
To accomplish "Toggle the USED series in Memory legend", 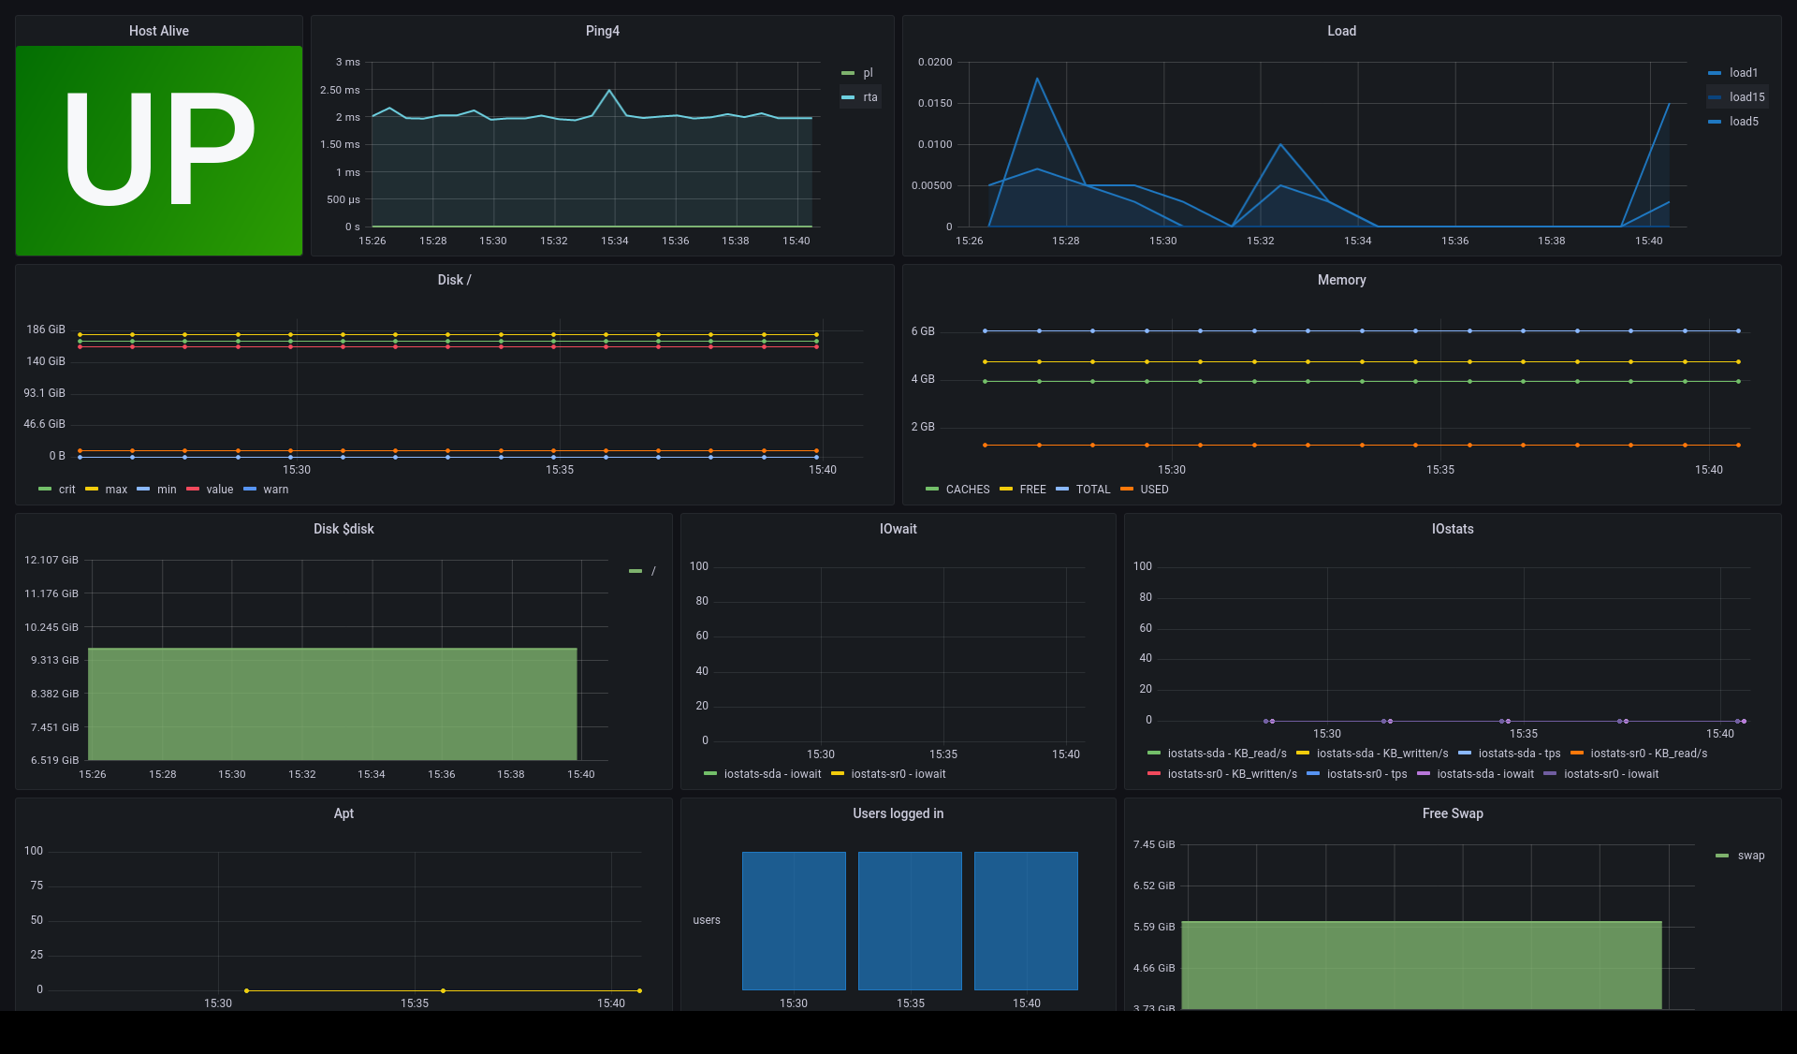I will tap(1153, 490).
